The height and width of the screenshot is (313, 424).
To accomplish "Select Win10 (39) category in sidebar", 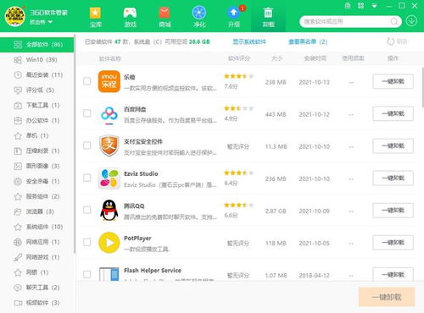I will [36, 60].
